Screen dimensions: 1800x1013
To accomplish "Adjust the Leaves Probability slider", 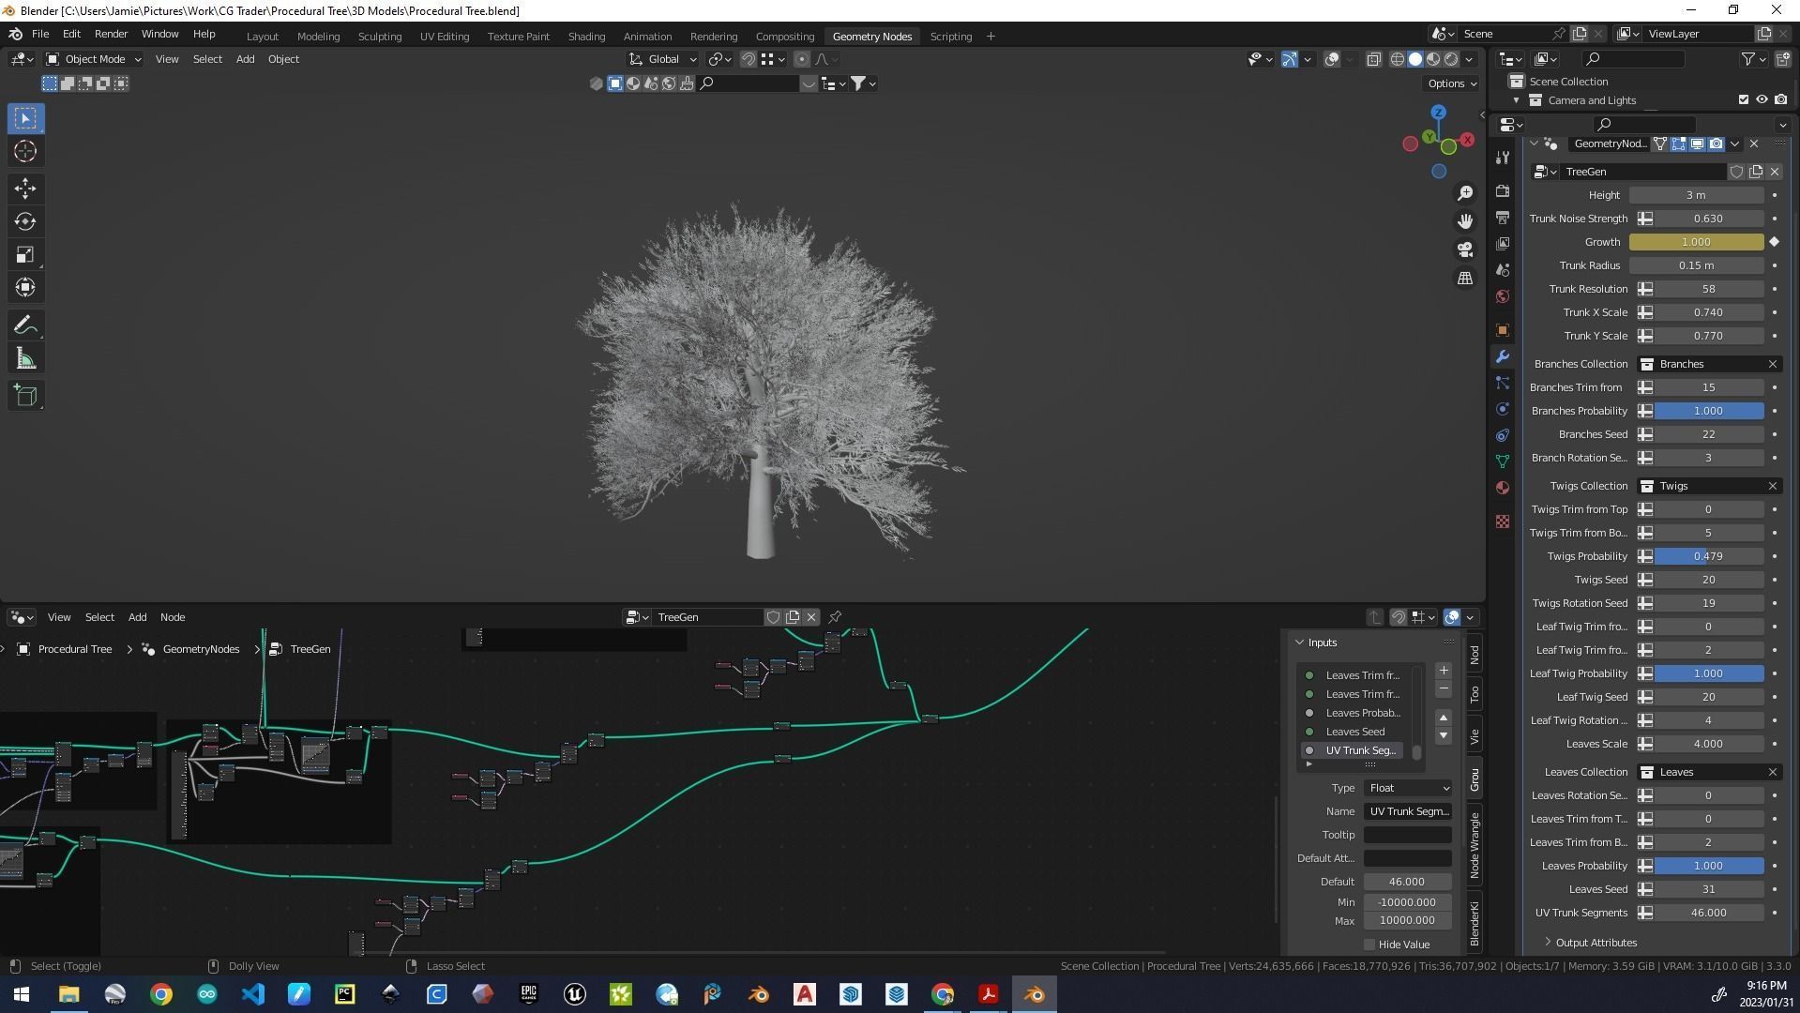I will pyautogui.click(x=1708, y=866).
